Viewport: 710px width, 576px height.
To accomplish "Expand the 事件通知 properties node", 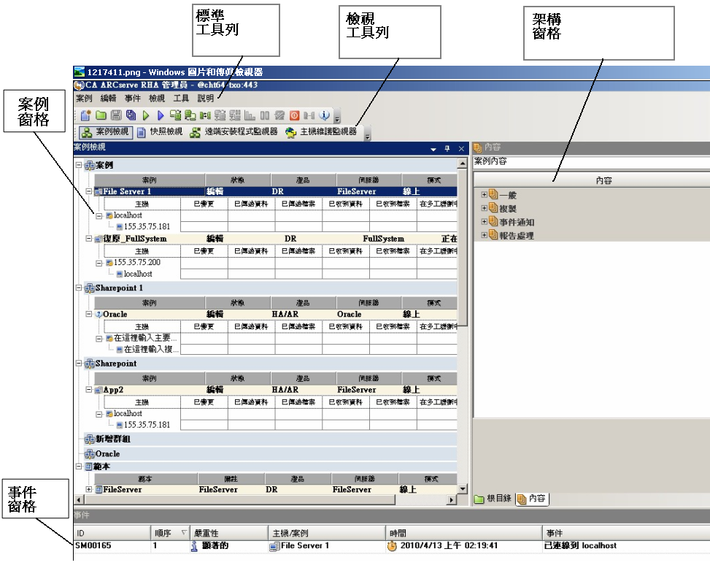I will click(x=484, y=222).
